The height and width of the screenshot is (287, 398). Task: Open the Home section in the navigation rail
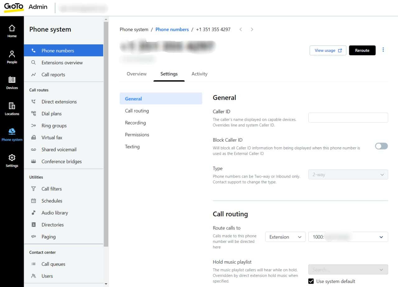click(x=12, y=31)
